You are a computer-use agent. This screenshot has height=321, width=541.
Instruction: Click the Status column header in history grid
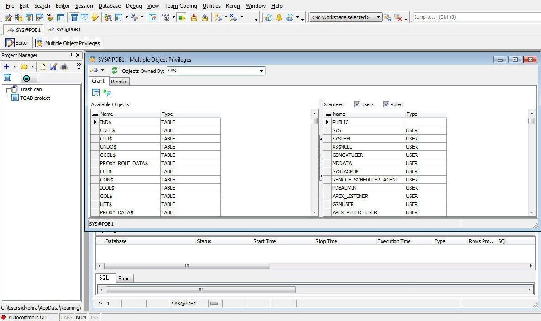(x=223, y=241)
